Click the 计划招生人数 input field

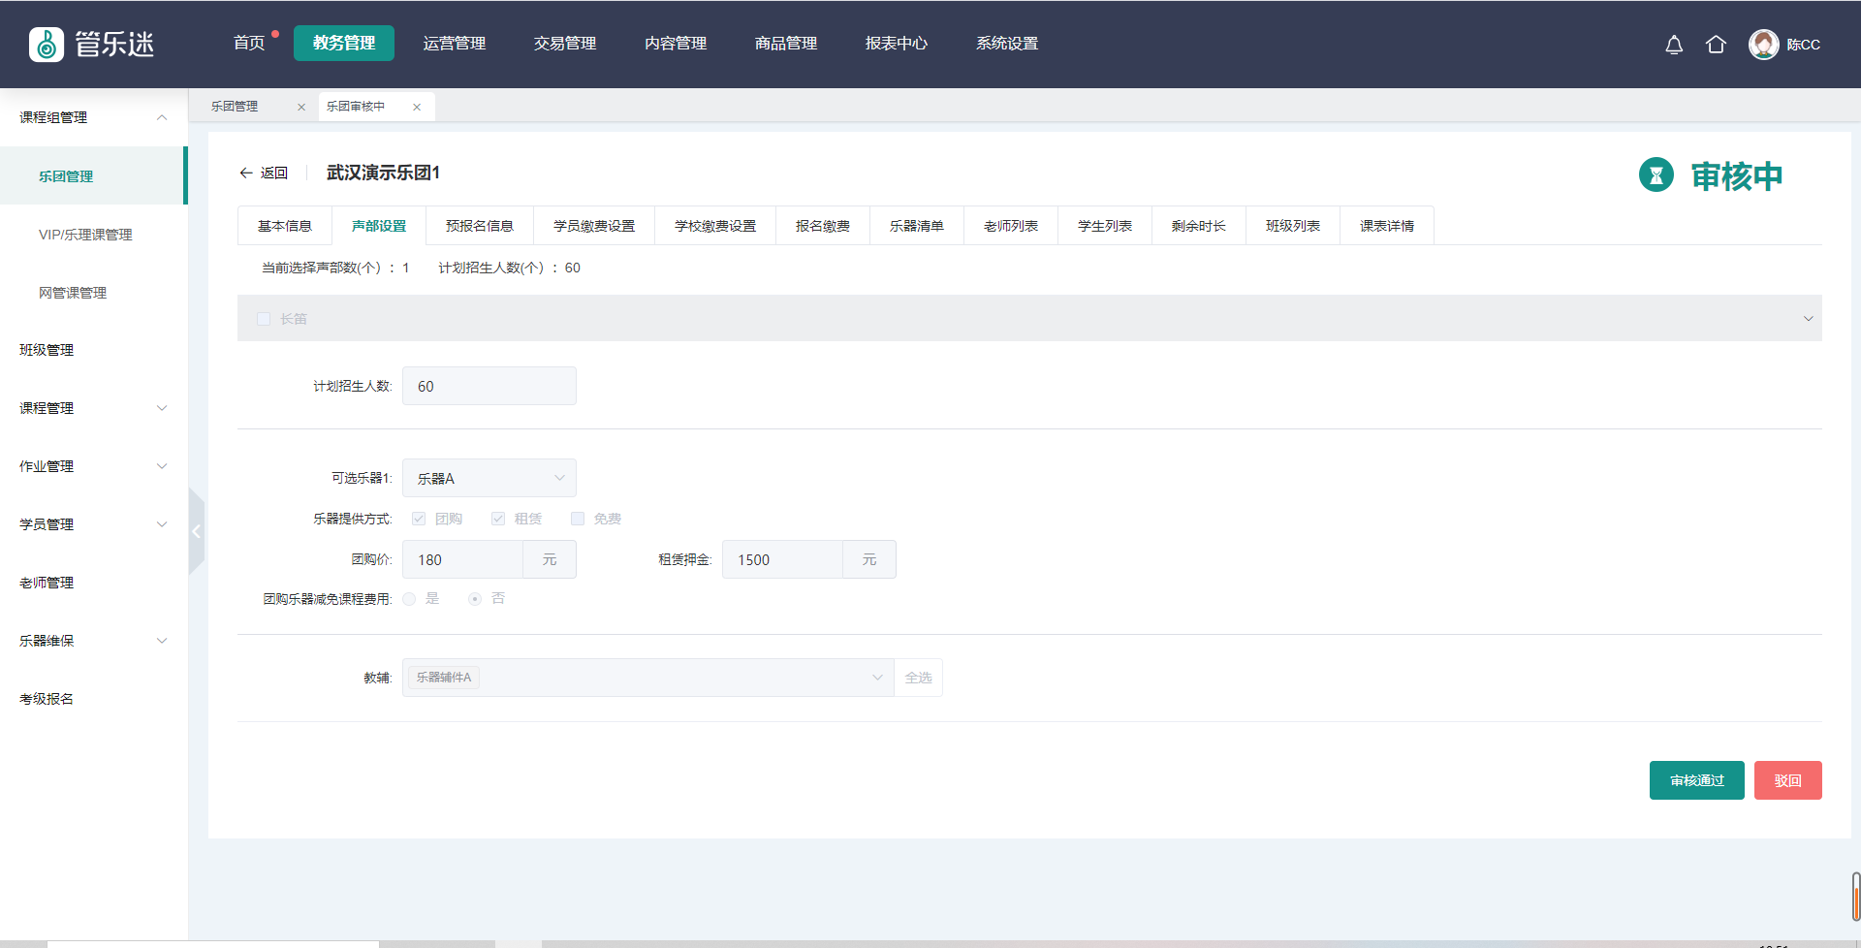tap(489, 386)
